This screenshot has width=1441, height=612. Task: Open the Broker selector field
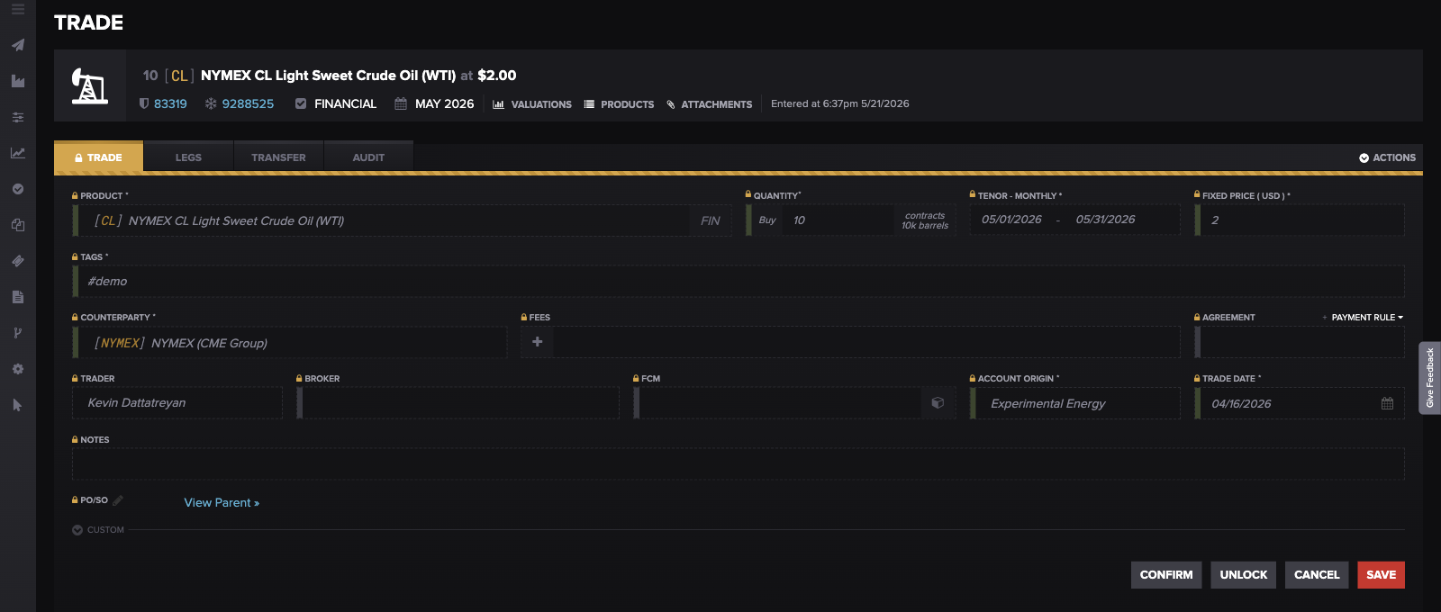point(458,403)
